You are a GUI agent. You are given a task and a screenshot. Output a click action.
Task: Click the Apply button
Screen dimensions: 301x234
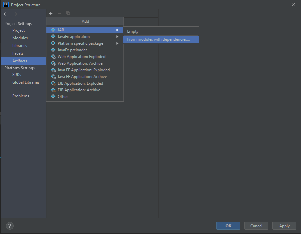pyautogui.click(x=284, y=226)
